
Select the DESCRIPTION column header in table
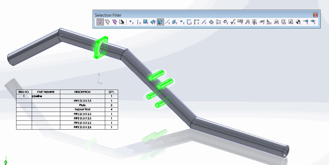click(x=83, y=92)
